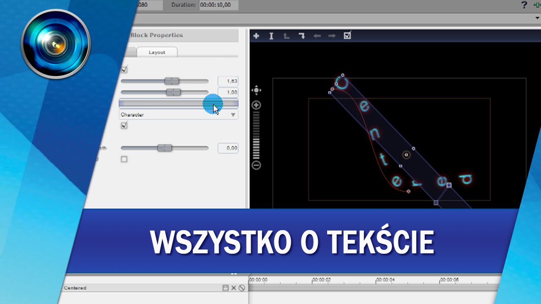Click the 1,63 value field
Viewport: 541px width, 304px height.
[x=228, y=81]
